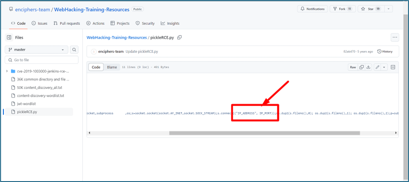Click the horizontal scrollbar left arrow
The height and width of the screenshot is (182, 409).
pyautogui.click(x=89, y=133)
